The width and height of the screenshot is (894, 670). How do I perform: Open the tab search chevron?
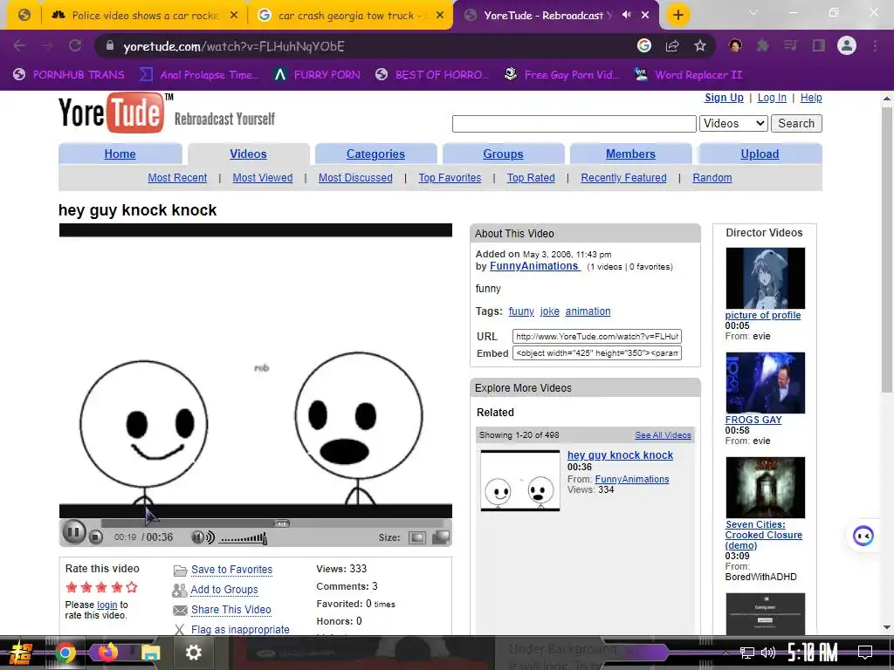(x=753, y=12)
